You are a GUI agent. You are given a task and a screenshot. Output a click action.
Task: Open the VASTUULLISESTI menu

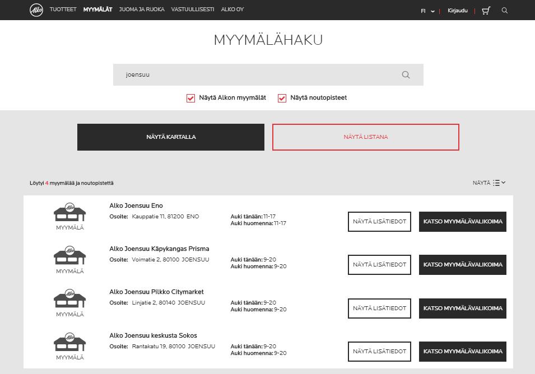[x=193, y=10]
